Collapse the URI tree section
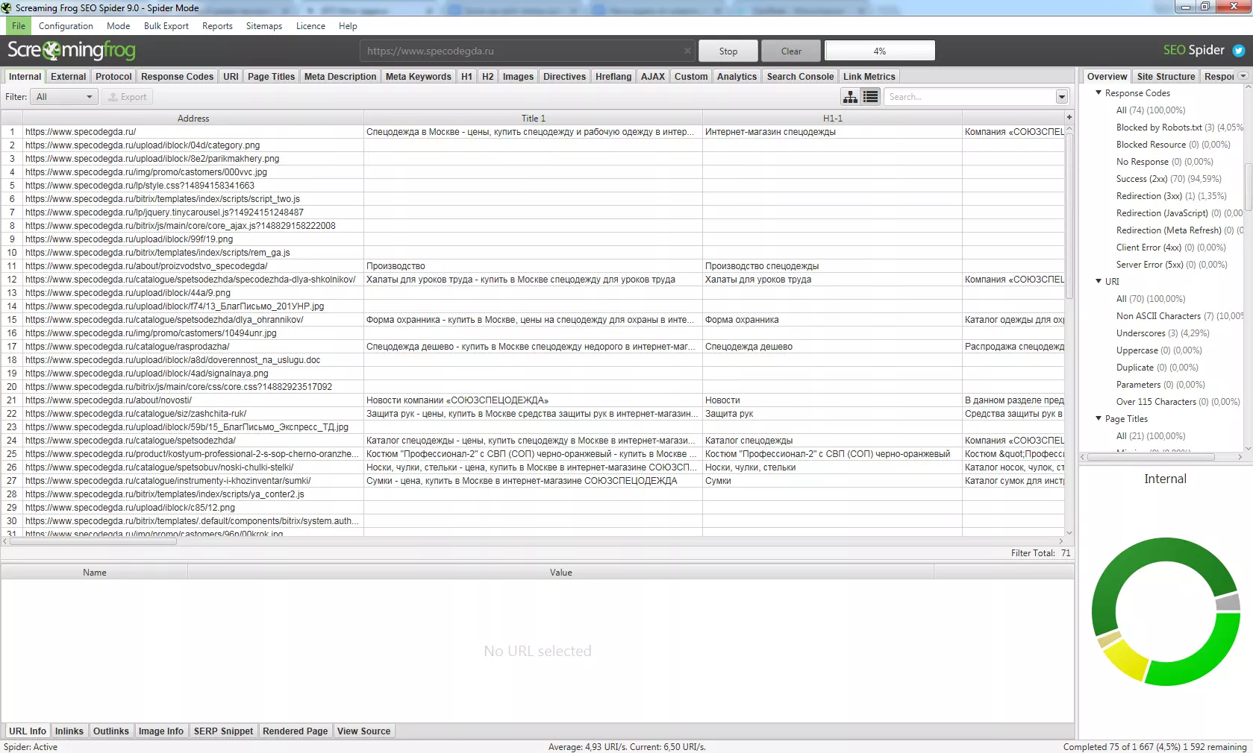 pos(1099,281)
